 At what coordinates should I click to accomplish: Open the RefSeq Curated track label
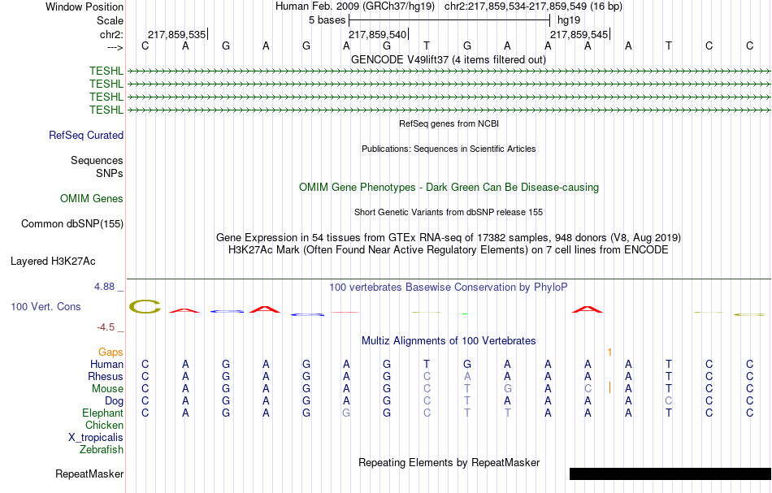coord(86,136)
